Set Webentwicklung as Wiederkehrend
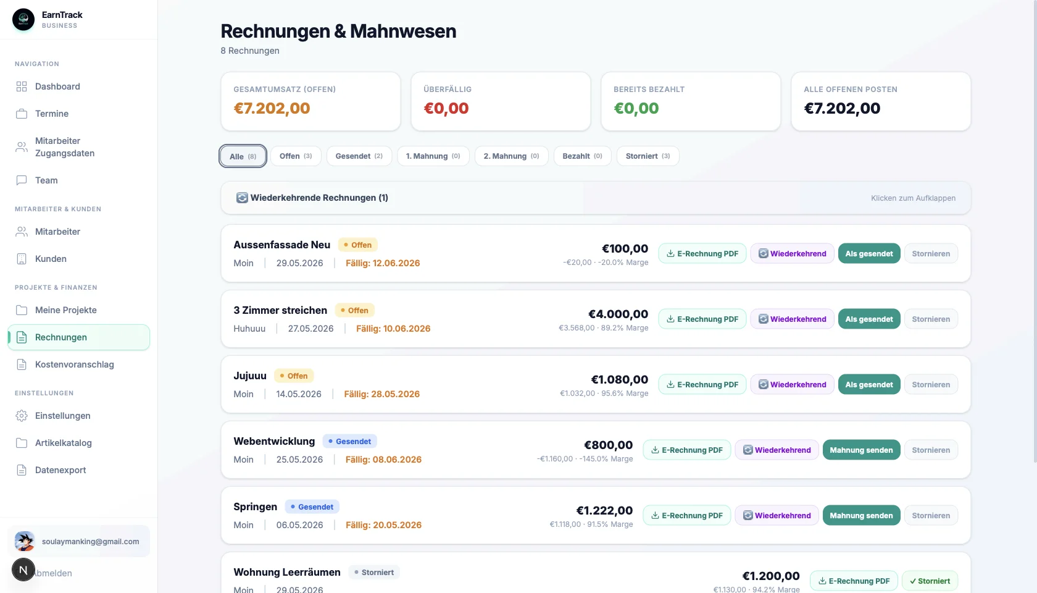 pos(777,450)
